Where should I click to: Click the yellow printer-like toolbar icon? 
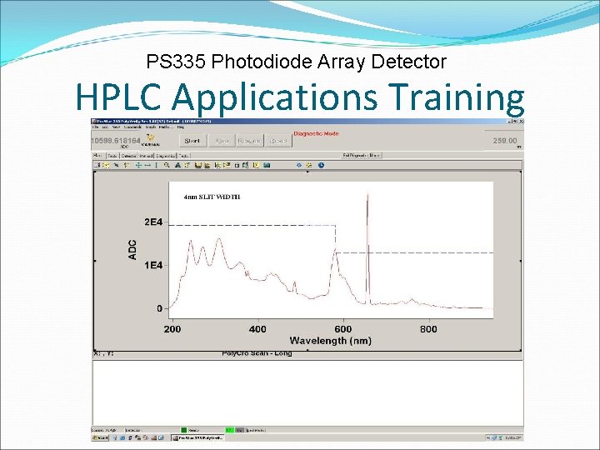click(x=207, y=165)
